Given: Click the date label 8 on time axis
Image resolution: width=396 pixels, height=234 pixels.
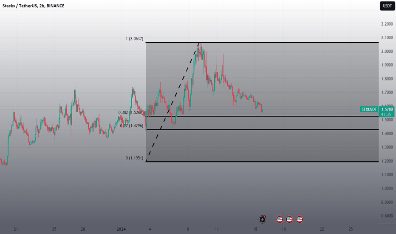Looking at the screenshot, I should click(188, 229).
